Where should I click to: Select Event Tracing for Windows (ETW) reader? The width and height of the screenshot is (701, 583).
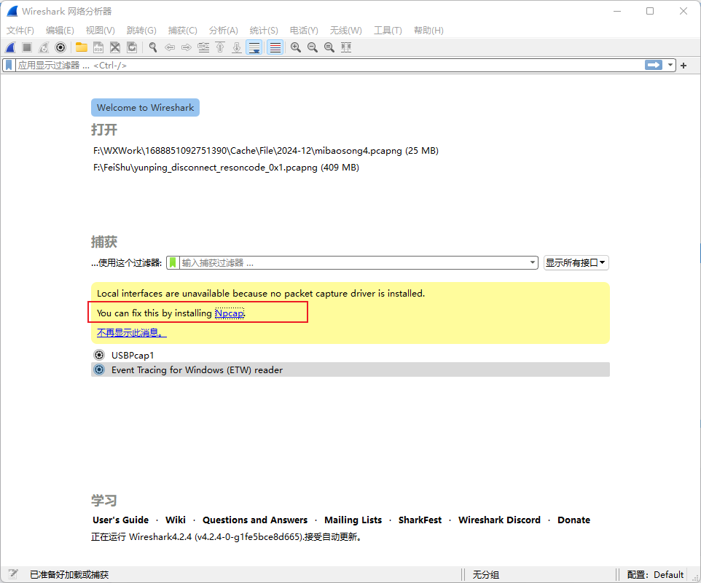(x=350, y=369)
